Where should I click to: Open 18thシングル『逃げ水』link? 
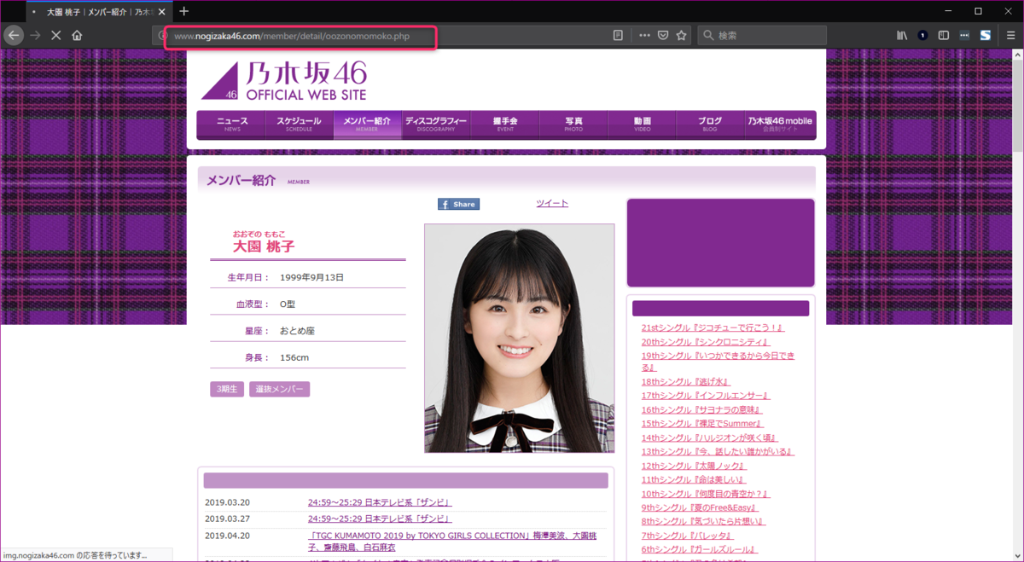pyautogui.click(x=686, y=382)
